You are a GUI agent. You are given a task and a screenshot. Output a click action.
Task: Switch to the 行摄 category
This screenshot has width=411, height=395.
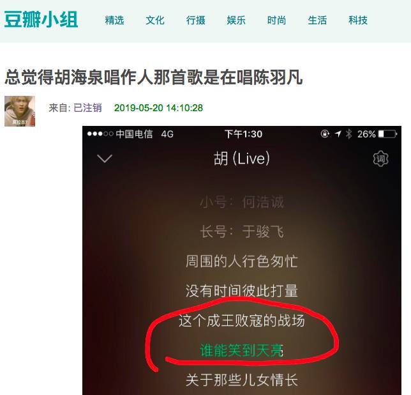(195, 20)
